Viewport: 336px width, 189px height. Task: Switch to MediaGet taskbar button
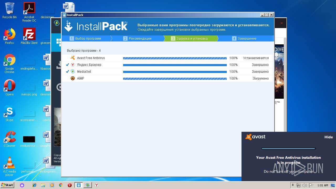88,185
